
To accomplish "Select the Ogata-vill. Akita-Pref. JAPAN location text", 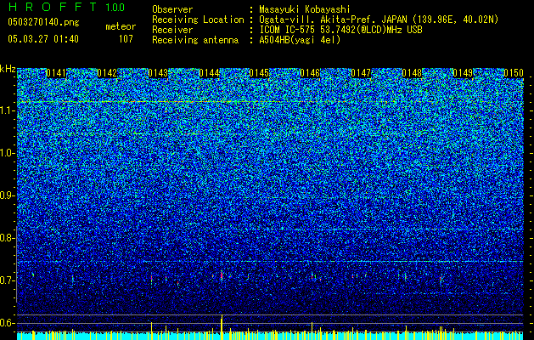I will [x=379, y=20].
